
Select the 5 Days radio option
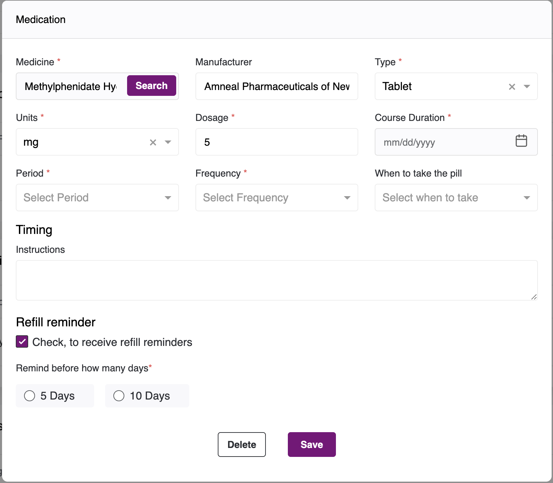(30, 396)
